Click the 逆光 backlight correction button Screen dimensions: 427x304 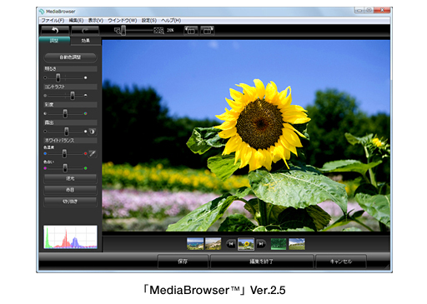point(70,178)
